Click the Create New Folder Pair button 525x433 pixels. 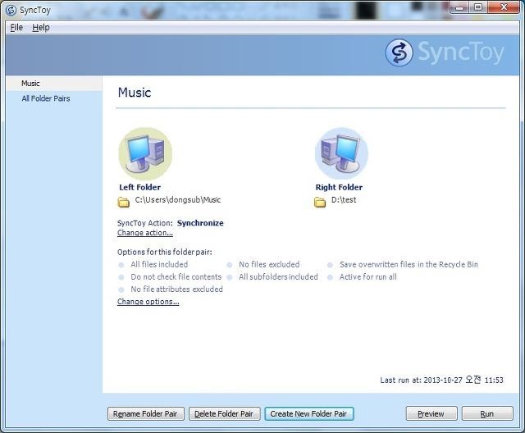309,413
